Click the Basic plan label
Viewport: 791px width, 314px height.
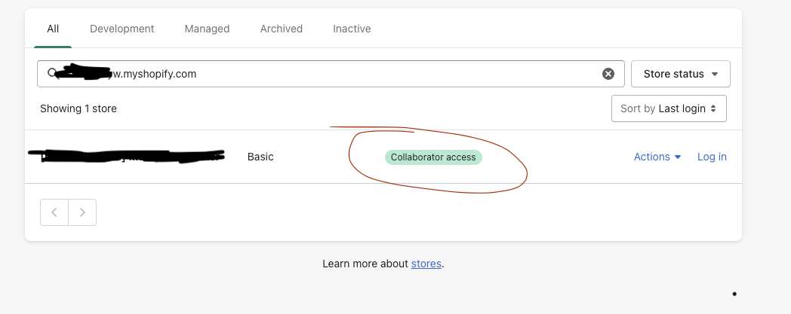point(260,157)
